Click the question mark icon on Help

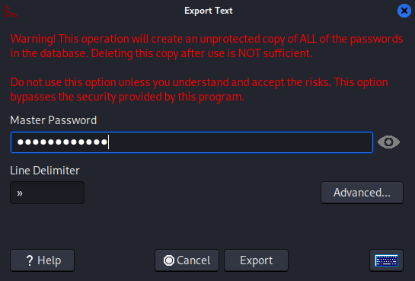tap(30, 260)
